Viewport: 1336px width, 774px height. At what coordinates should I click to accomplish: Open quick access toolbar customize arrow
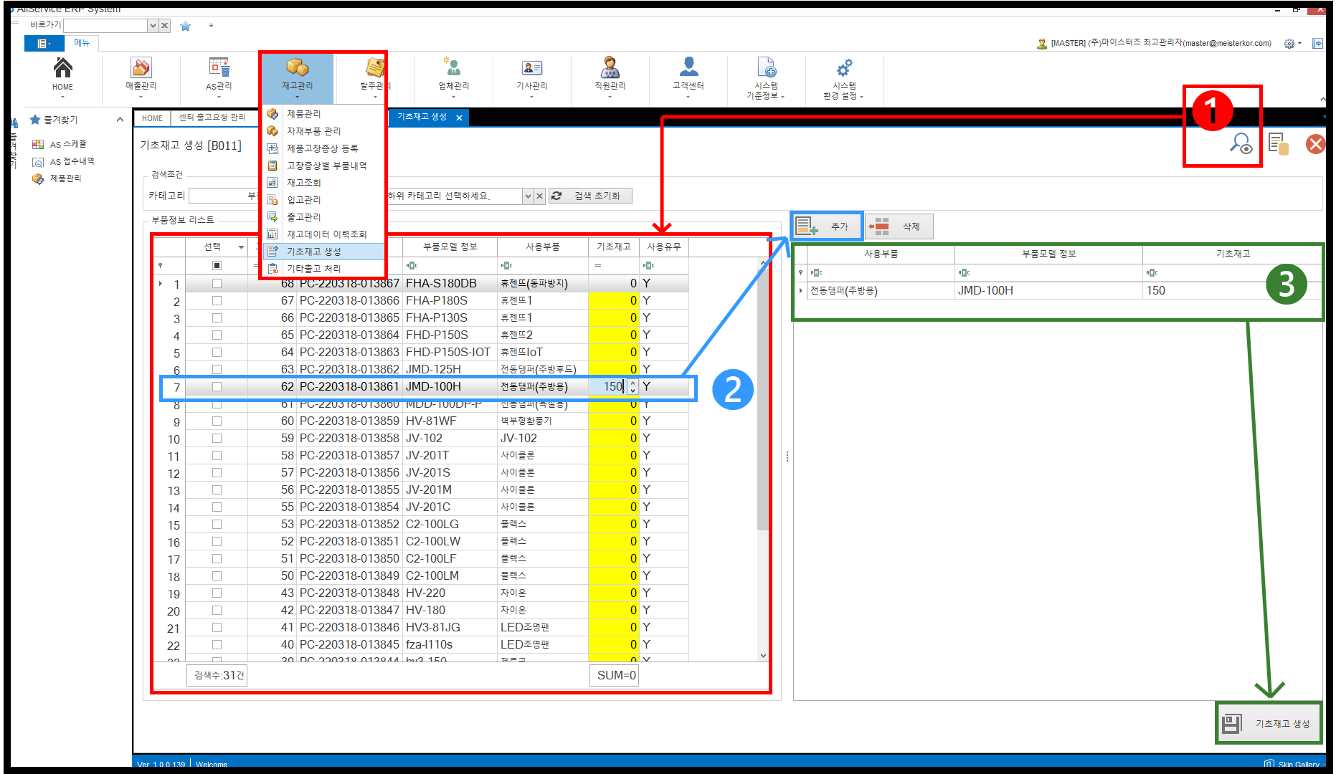point(211,26)
